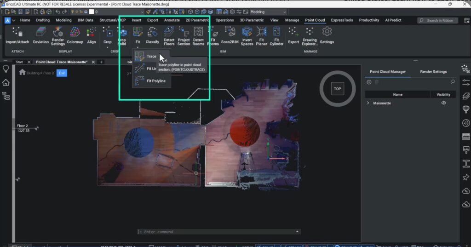The width and height of the screenshot is (471, 247).
Task: Open the point cloud Export tool
Action: click(x=293, y=36)
